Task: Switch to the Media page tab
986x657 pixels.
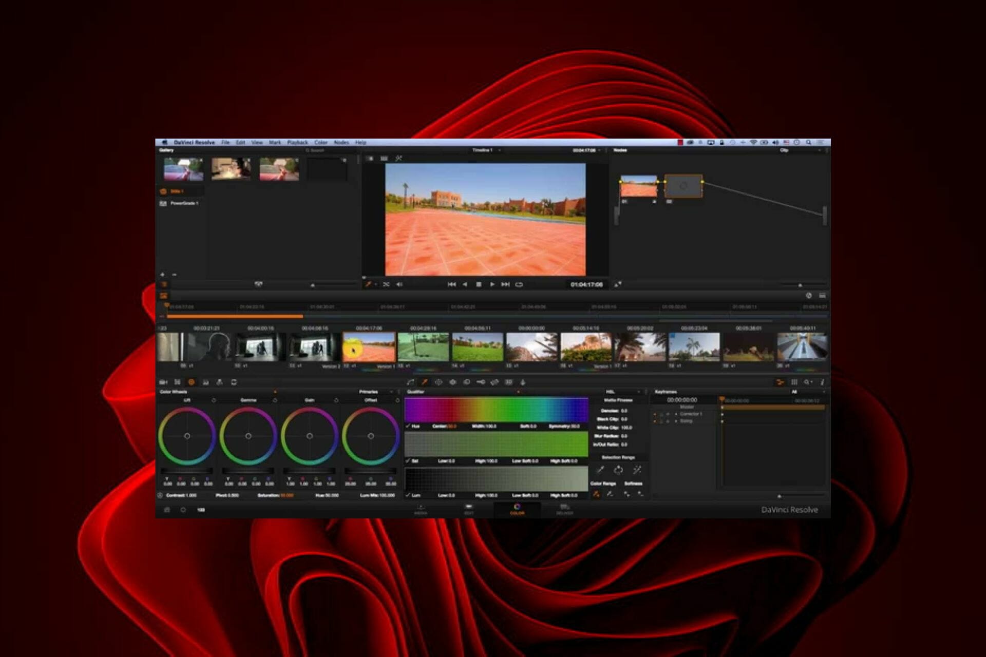Action: click(421, 509)
